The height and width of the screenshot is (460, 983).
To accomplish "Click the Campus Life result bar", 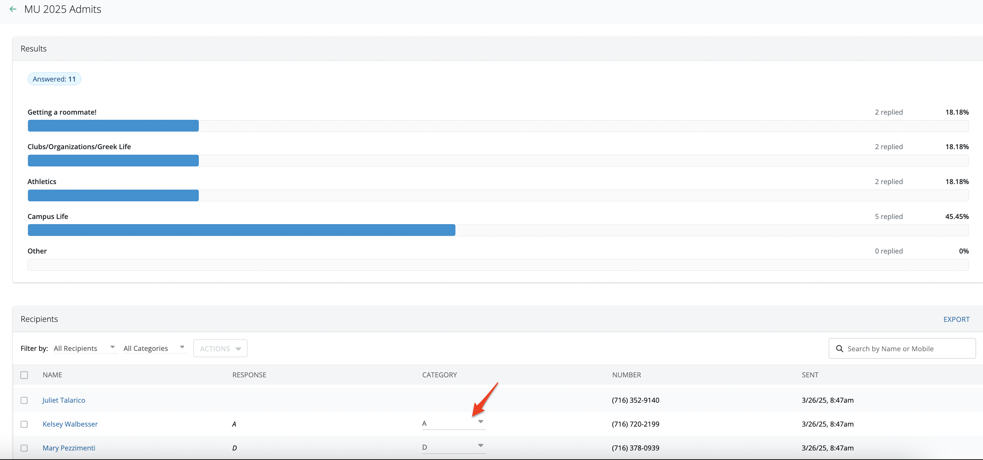I will pos(241,230).
